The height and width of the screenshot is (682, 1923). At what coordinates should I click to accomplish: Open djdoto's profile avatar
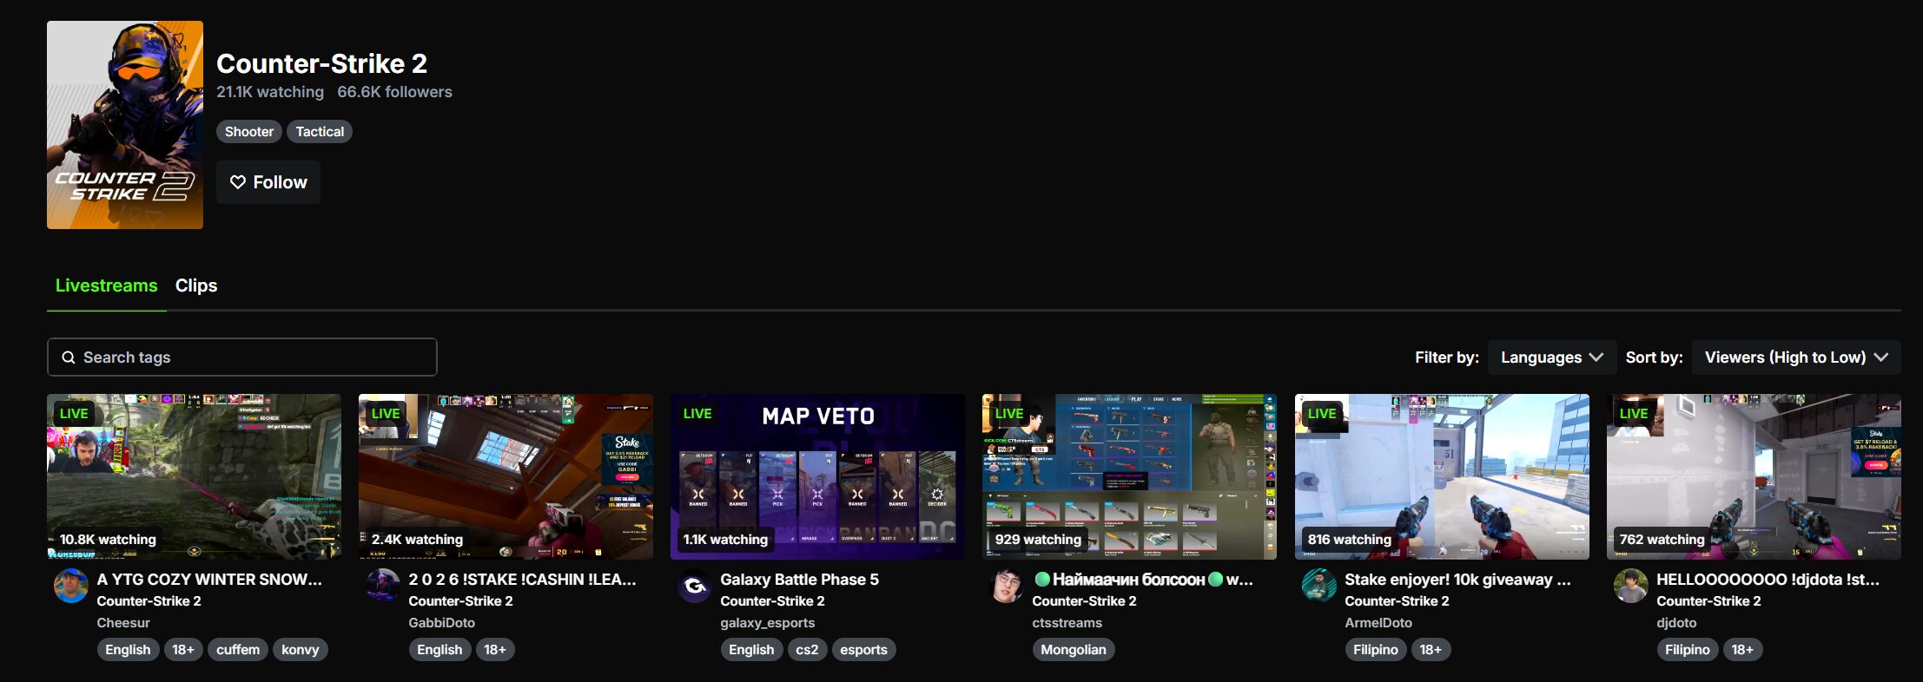[1631, 586]
